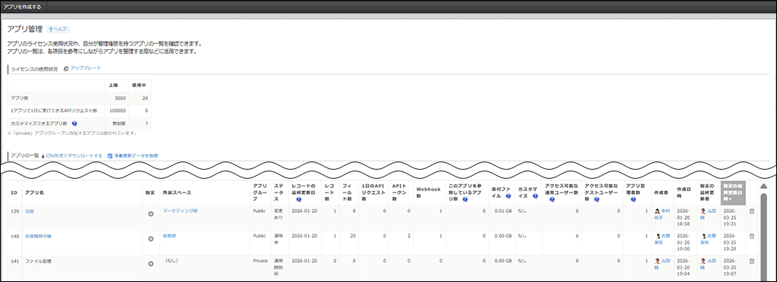This screenshot has height=282, width=777.
Task: Click the 2026-03-25 19:31 updated time cell
Action: 733,218
